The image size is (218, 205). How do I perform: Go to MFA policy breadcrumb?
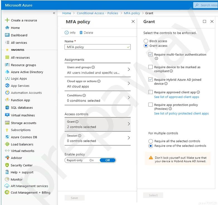click(132, 13)
